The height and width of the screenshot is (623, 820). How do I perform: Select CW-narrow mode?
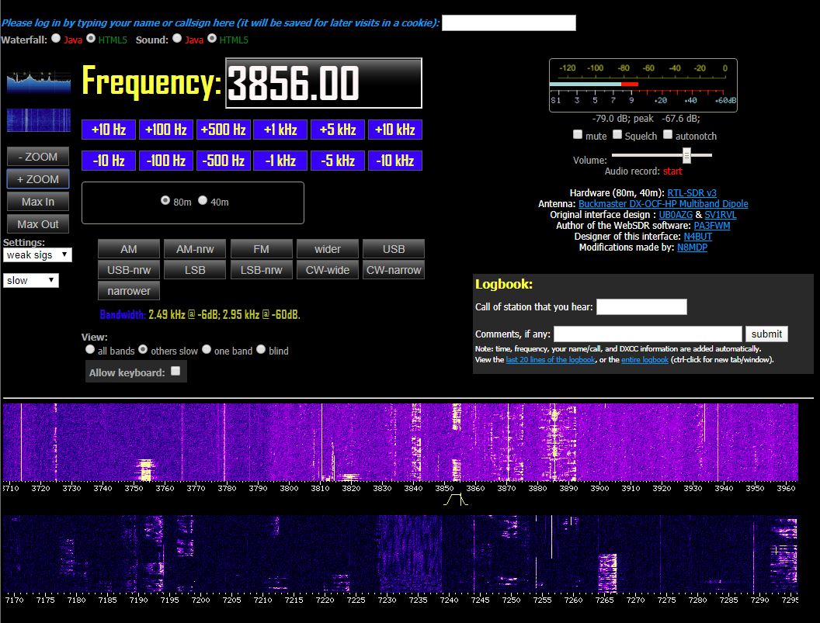[393, 269]
